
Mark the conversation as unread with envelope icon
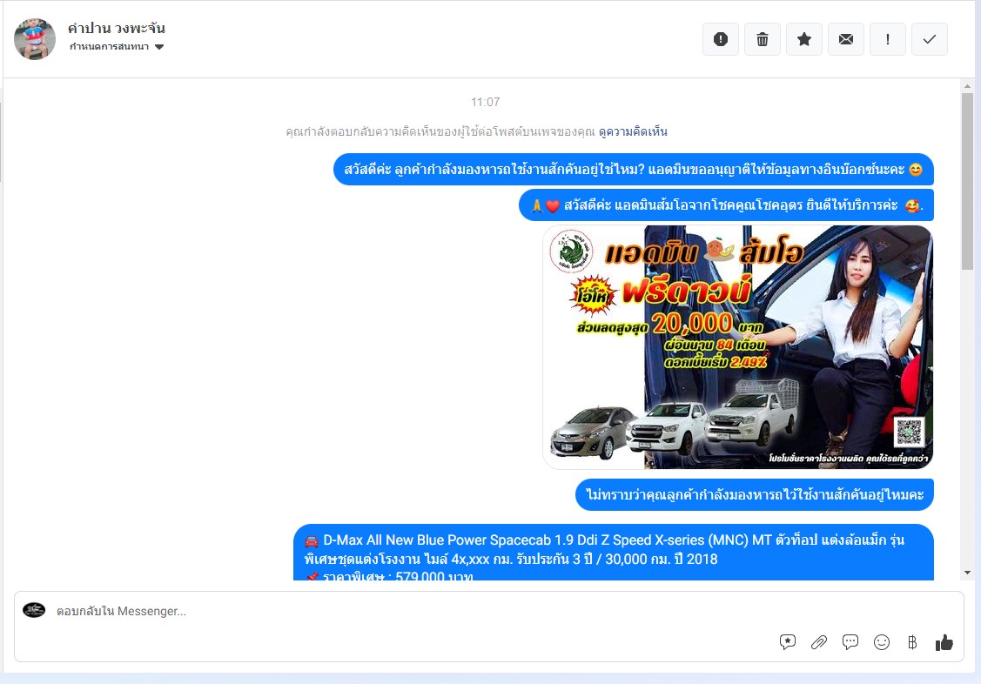846,39
